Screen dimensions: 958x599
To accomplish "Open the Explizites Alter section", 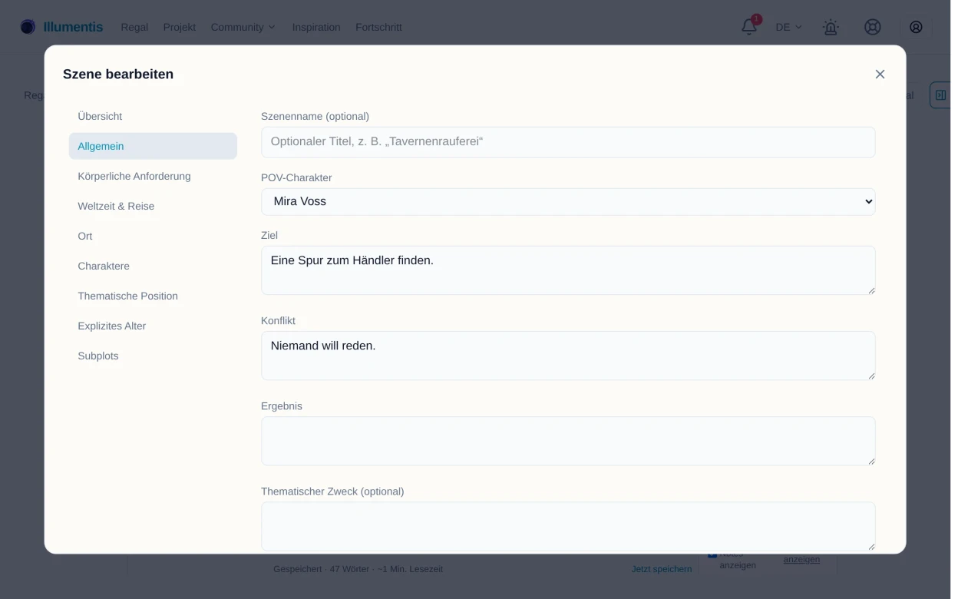I will click(153, 326).
